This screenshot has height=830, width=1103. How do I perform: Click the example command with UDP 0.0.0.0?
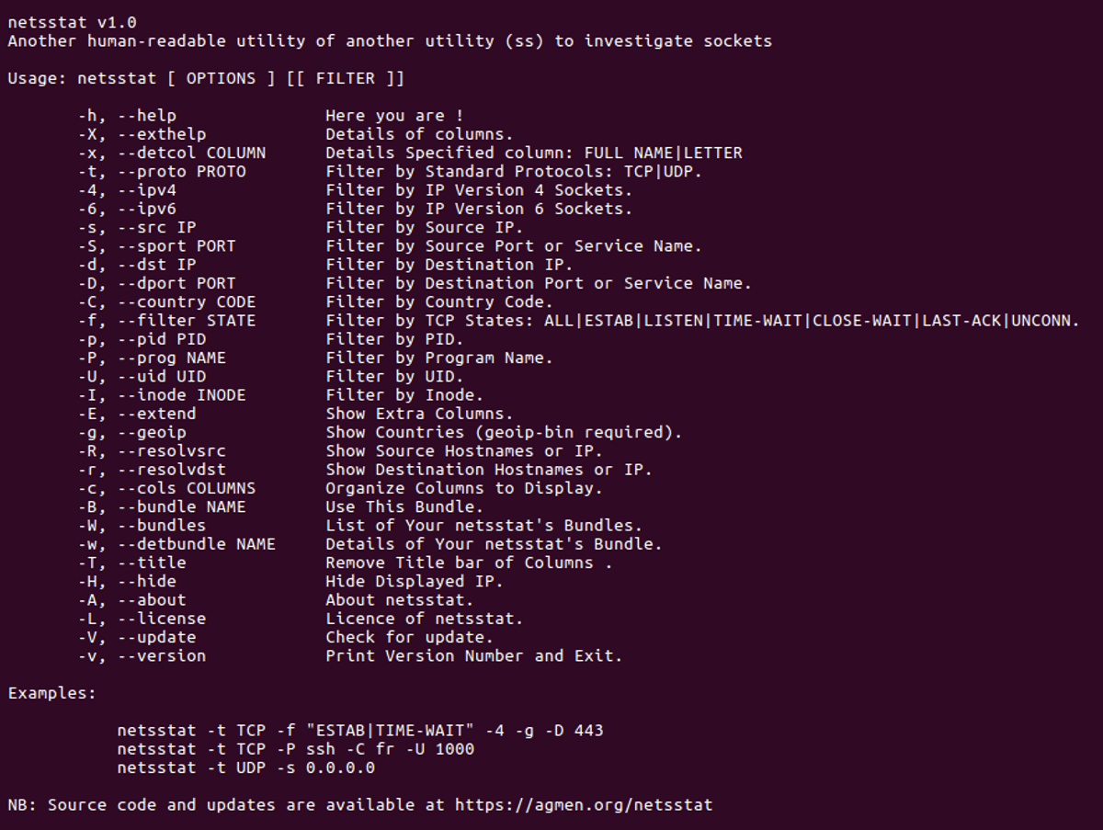pos(245,767)
